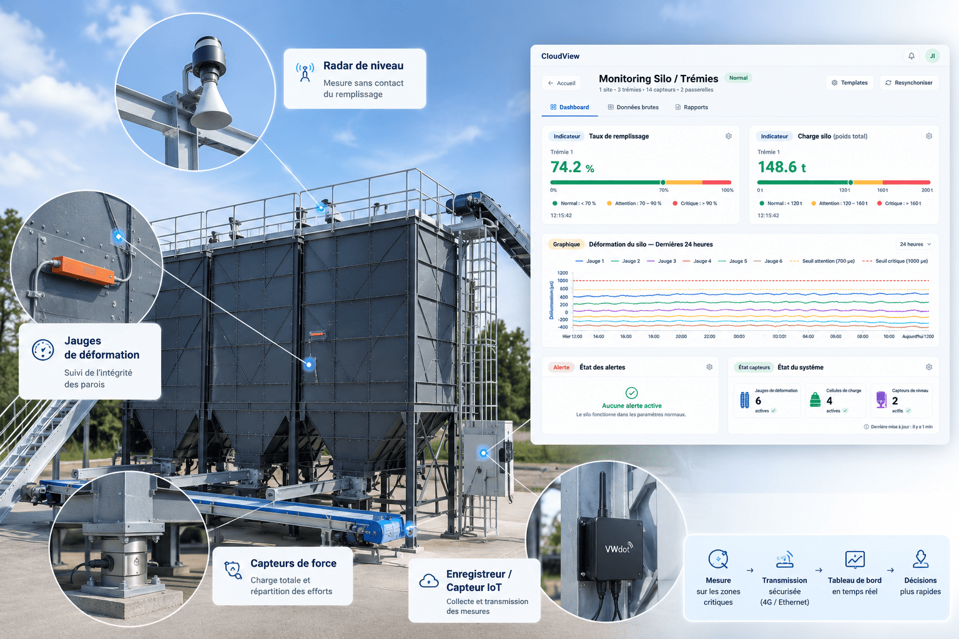This screenshot has width=959, height=639.
Task: Click the Aucune alerte active message
Action: click(631, 406)
